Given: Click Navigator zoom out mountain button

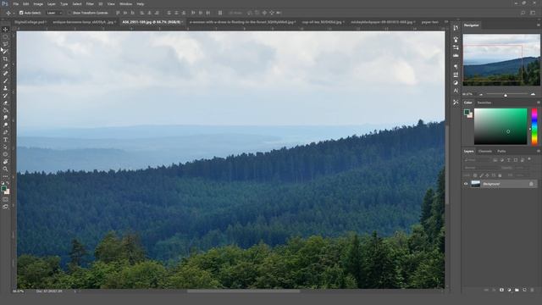Looking at the screenshot, I should [481, 94].
